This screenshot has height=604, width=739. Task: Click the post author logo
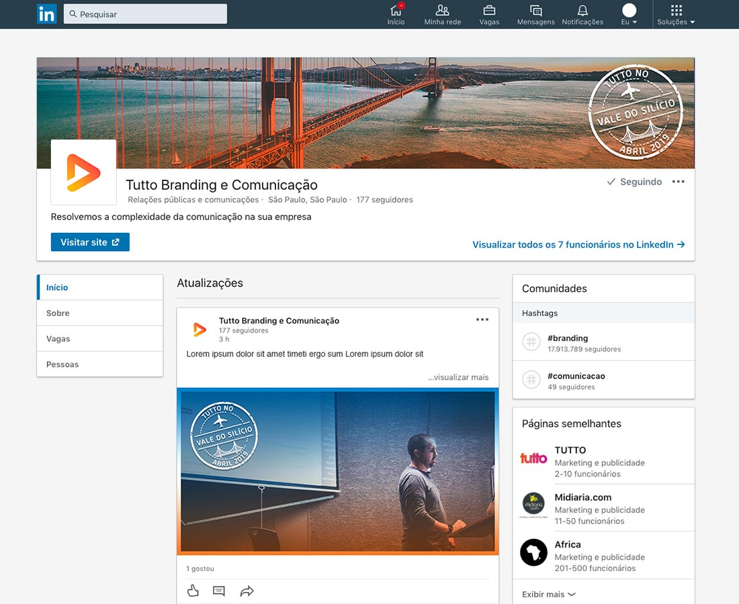pyautogui.click(x=200, y=330)
